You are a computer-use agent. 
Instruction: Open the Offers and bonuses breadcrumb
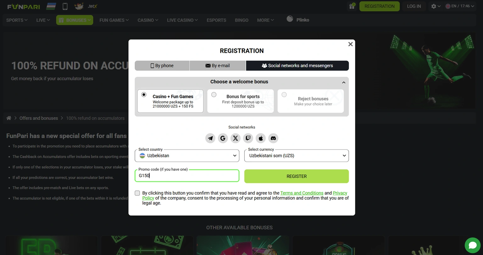39,118
